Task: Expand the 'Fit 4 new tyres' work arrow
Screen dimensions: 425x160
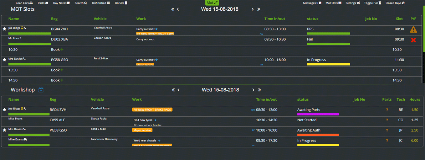Action: pos(155,120)
